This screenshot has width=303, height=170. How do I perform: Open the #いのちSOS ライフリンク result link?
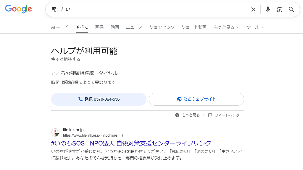point(131,143)
